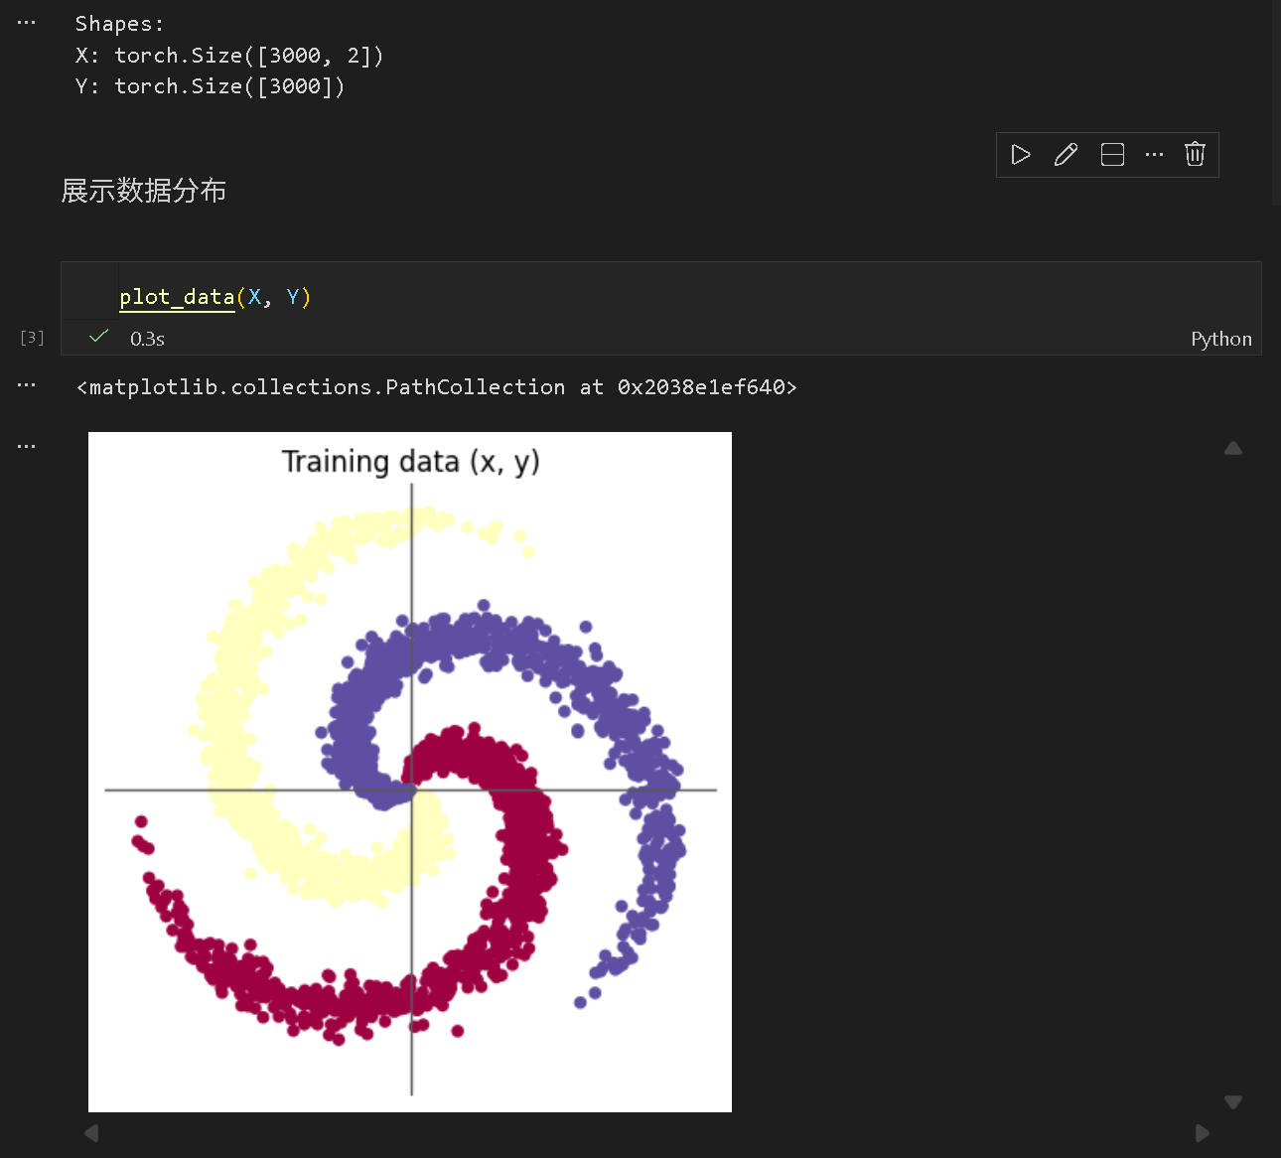Open ellipsis menu beside the plot image

(x=27, y=447)
